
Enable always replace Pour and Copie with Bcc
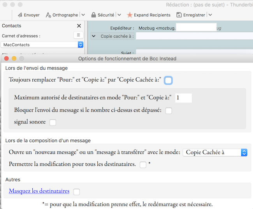tap(168, 80)
